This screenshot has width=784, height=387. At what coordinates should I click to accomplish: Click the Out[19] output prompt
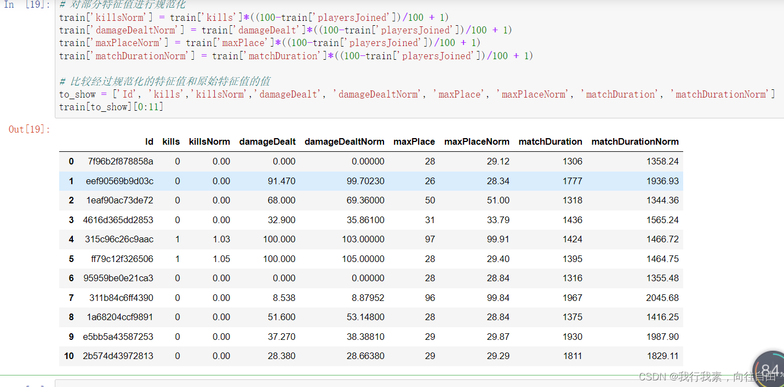point(30,129)
